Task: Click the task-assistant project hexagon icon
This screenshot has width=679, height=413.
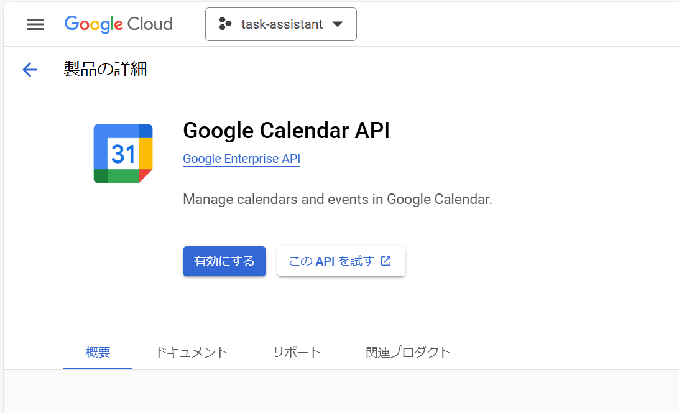Action: click(225, 24)
